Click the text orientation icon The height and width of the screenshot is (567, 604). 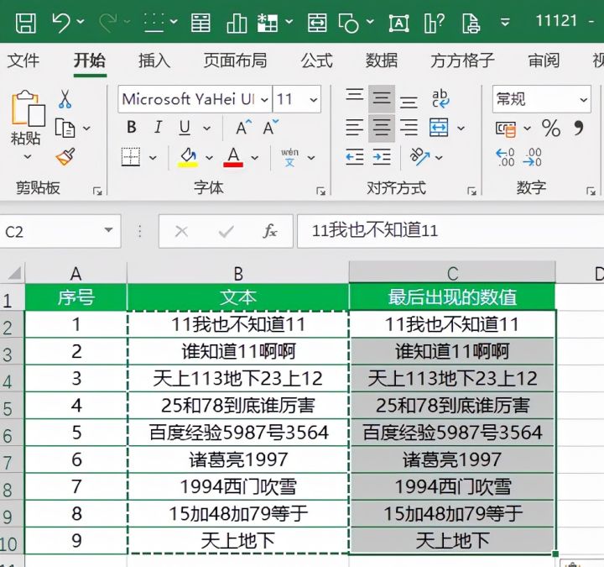click(x=419, y=157)
